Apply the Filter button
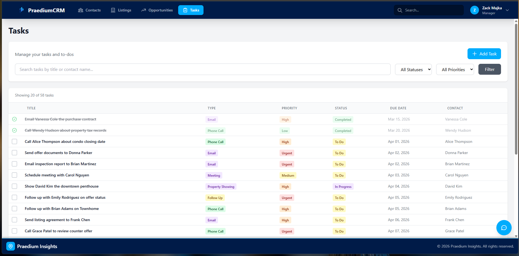 pyautogui.click(x=490, y=69)
